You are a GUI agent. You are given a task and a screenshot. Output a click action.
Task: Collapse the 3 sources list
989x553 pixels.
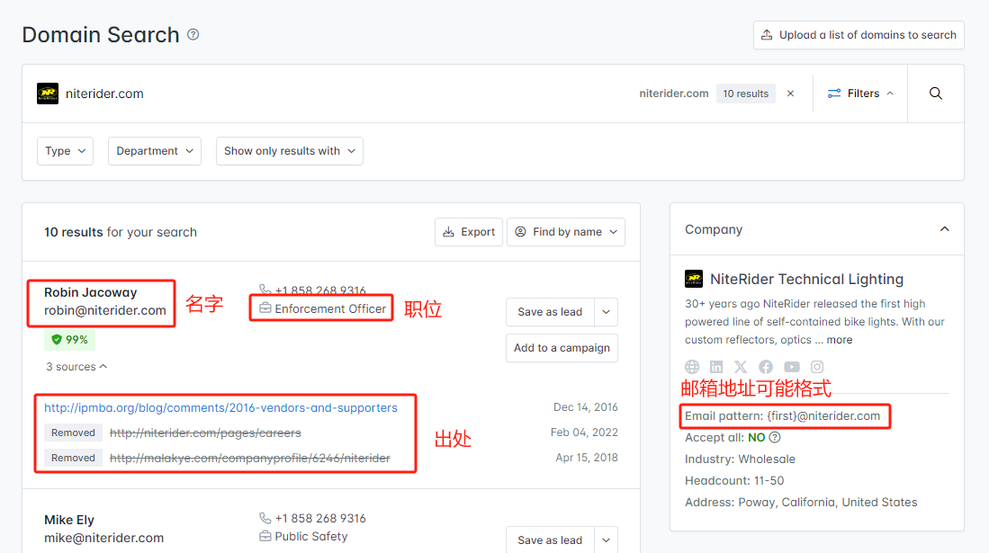76,366
